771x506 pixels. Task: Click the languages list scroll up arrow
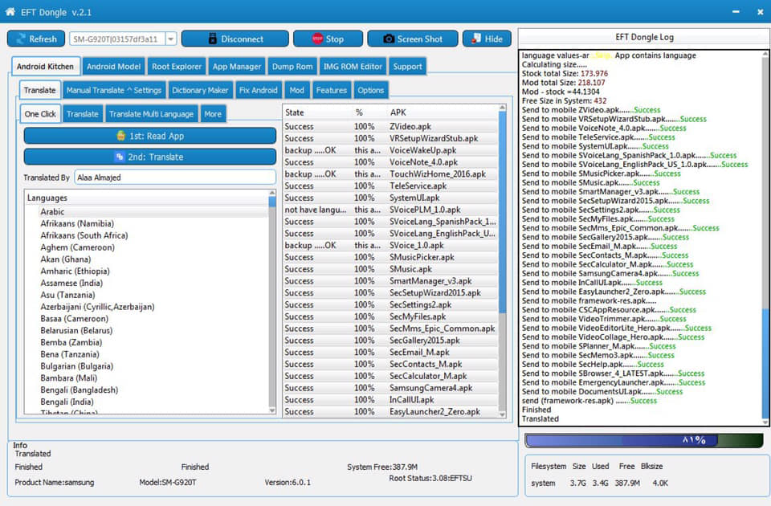[x=272, y=193]
